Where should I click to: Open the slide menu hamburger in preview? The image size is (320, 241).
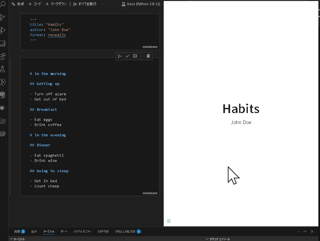tap(169, 221)
